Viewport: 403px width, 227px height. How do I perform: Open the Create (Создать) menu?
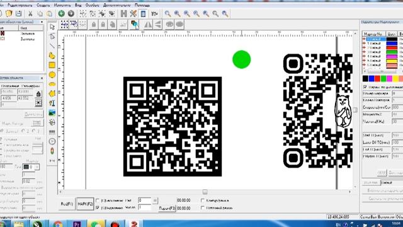tap(43, 5)
